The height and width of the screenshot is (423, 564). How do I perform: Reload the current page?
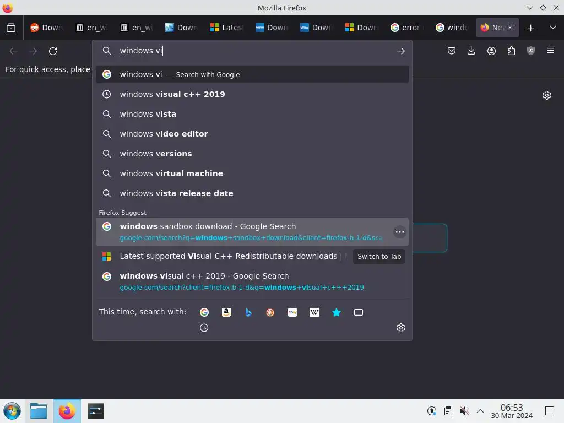(53, 51)
